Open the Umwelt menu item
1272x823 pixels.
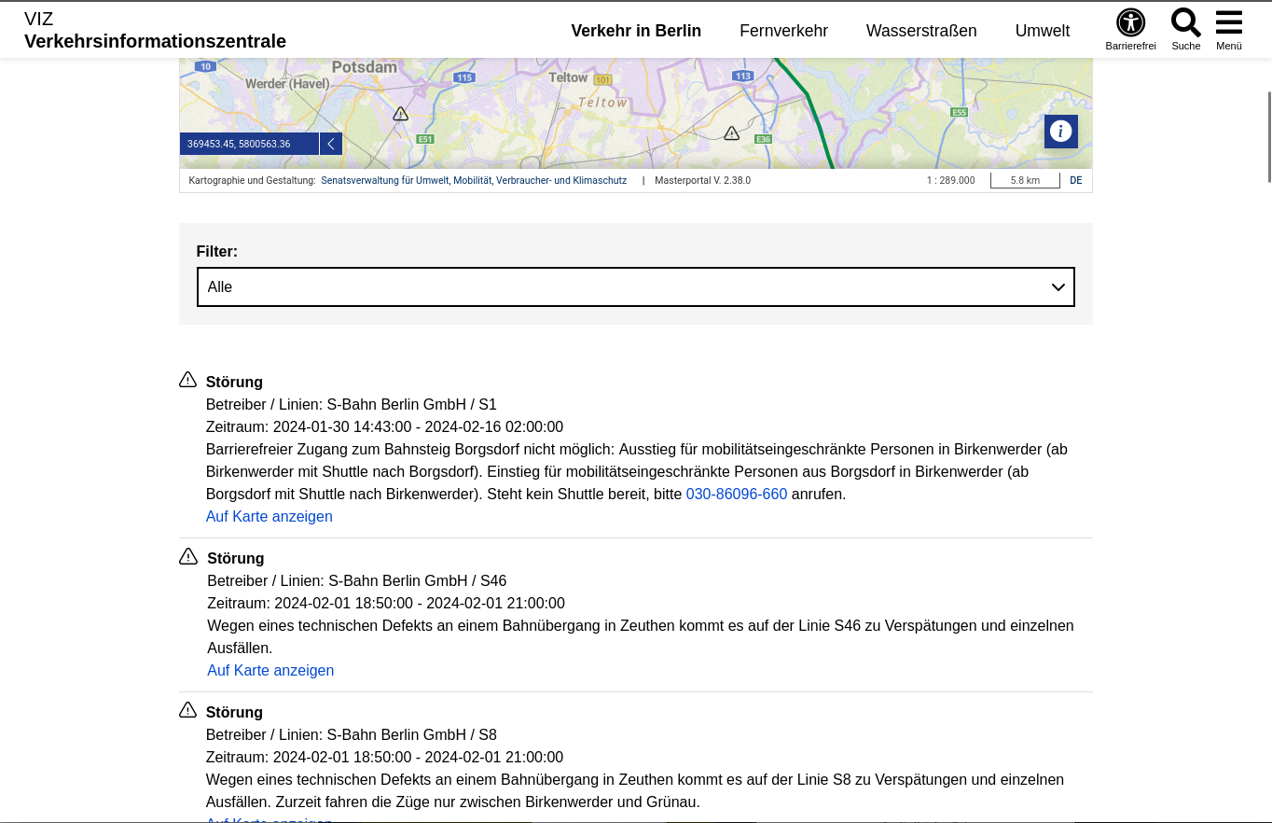pos(1042,31)
